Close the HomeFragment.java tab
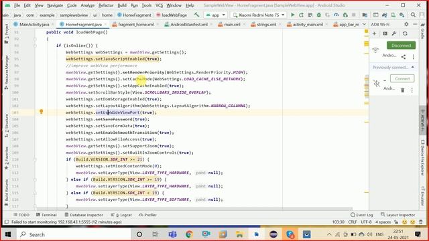The image size is (429, 241). (x=105, y=24)
